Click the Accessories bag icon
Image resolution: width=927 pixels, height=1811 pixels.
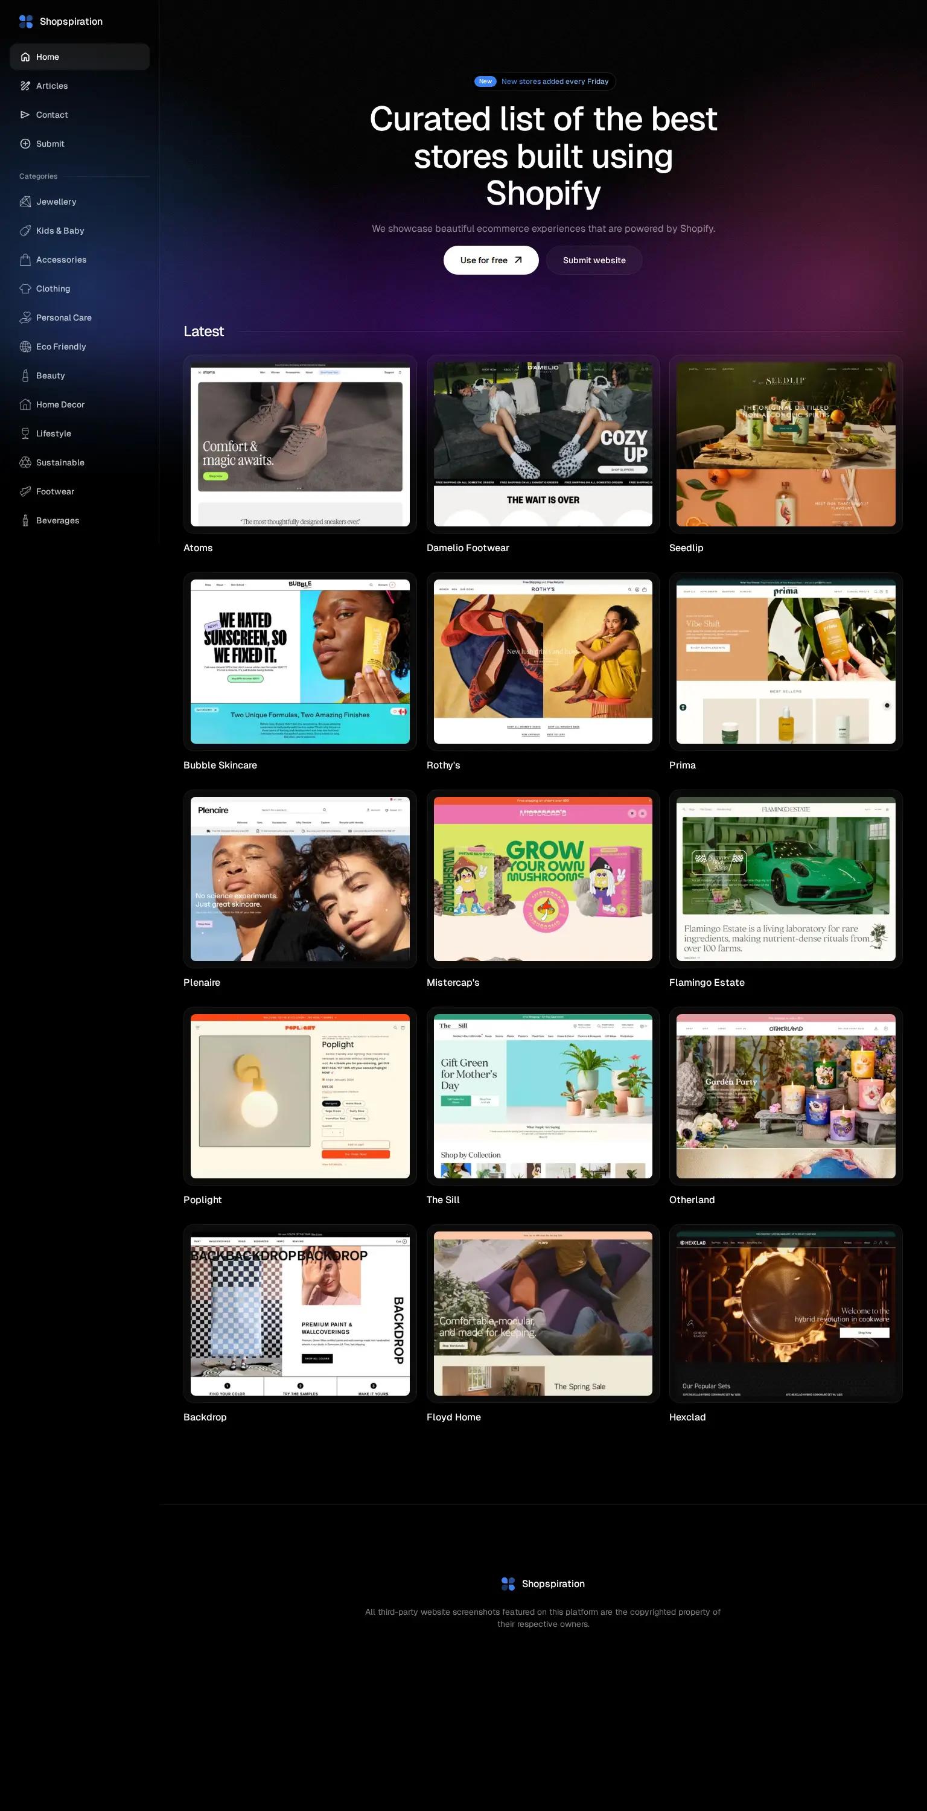pyautogui.click(x=25, y=260)
